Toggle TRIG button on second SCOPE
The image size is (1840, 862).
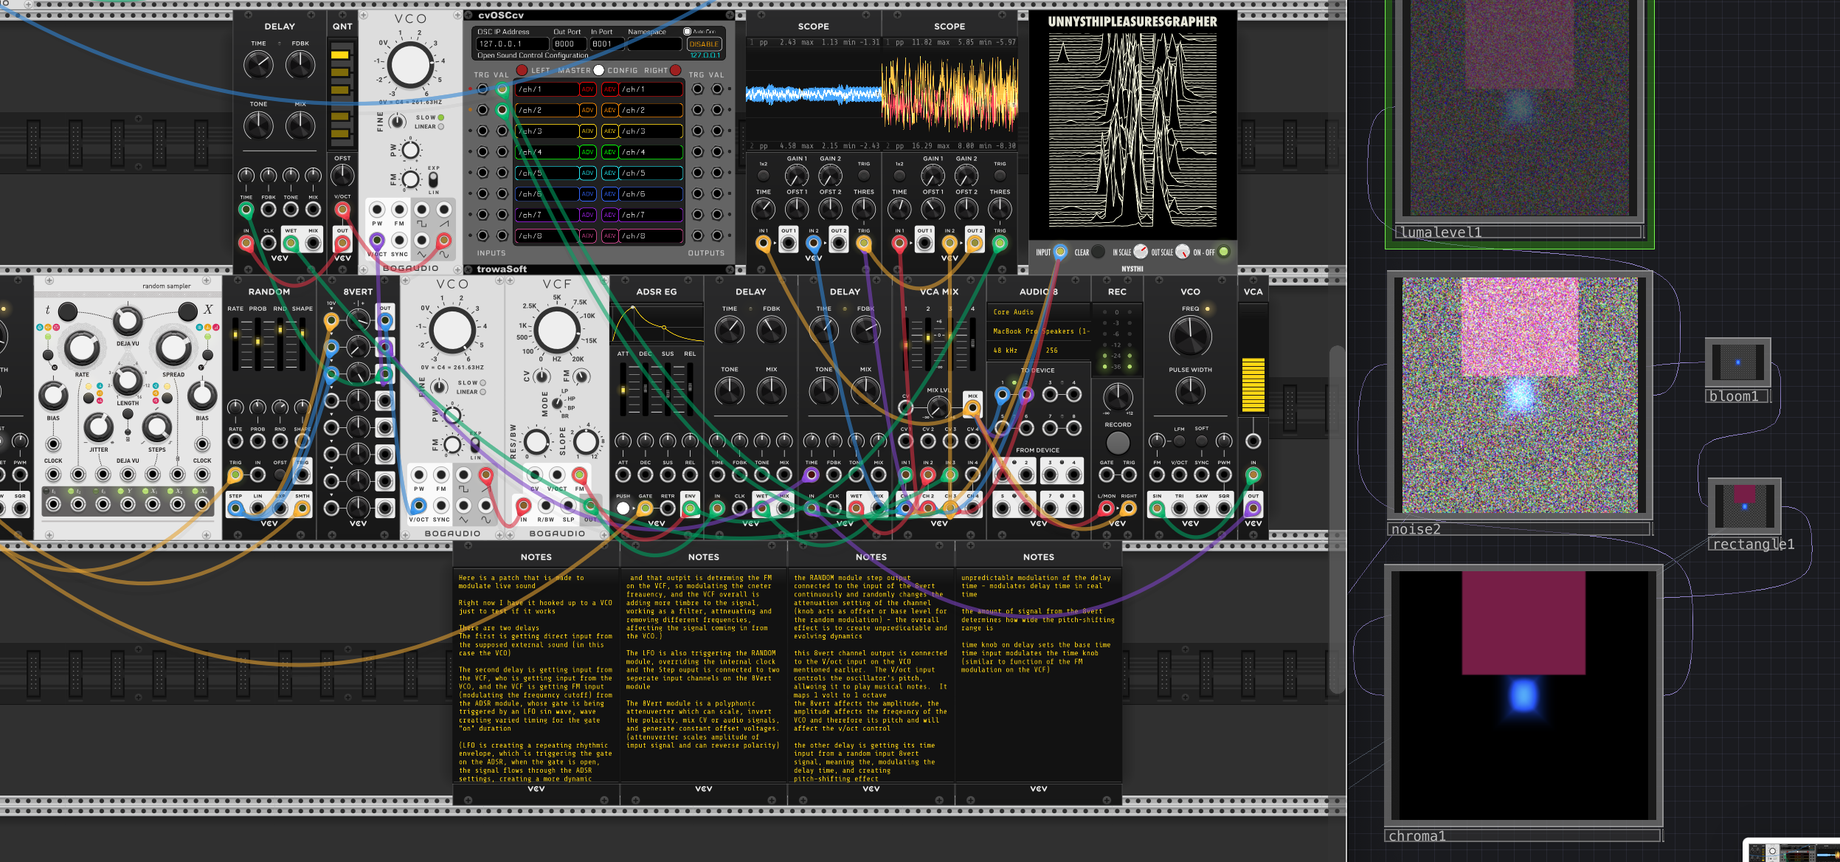click(x=999, y=176)
